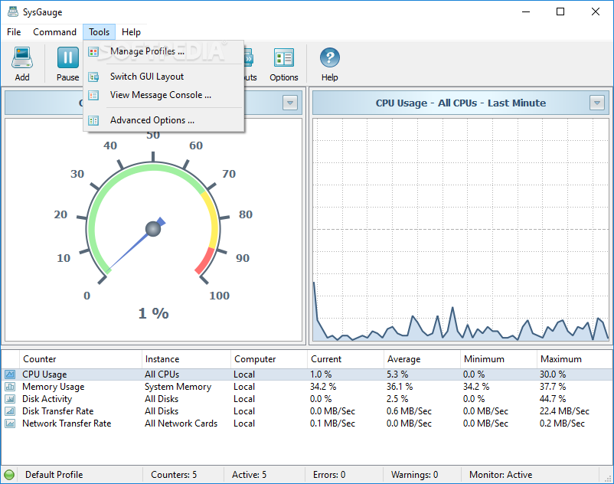Open the Command menu
This screenshot has height=484, width=614.
(x=54, y=32)
